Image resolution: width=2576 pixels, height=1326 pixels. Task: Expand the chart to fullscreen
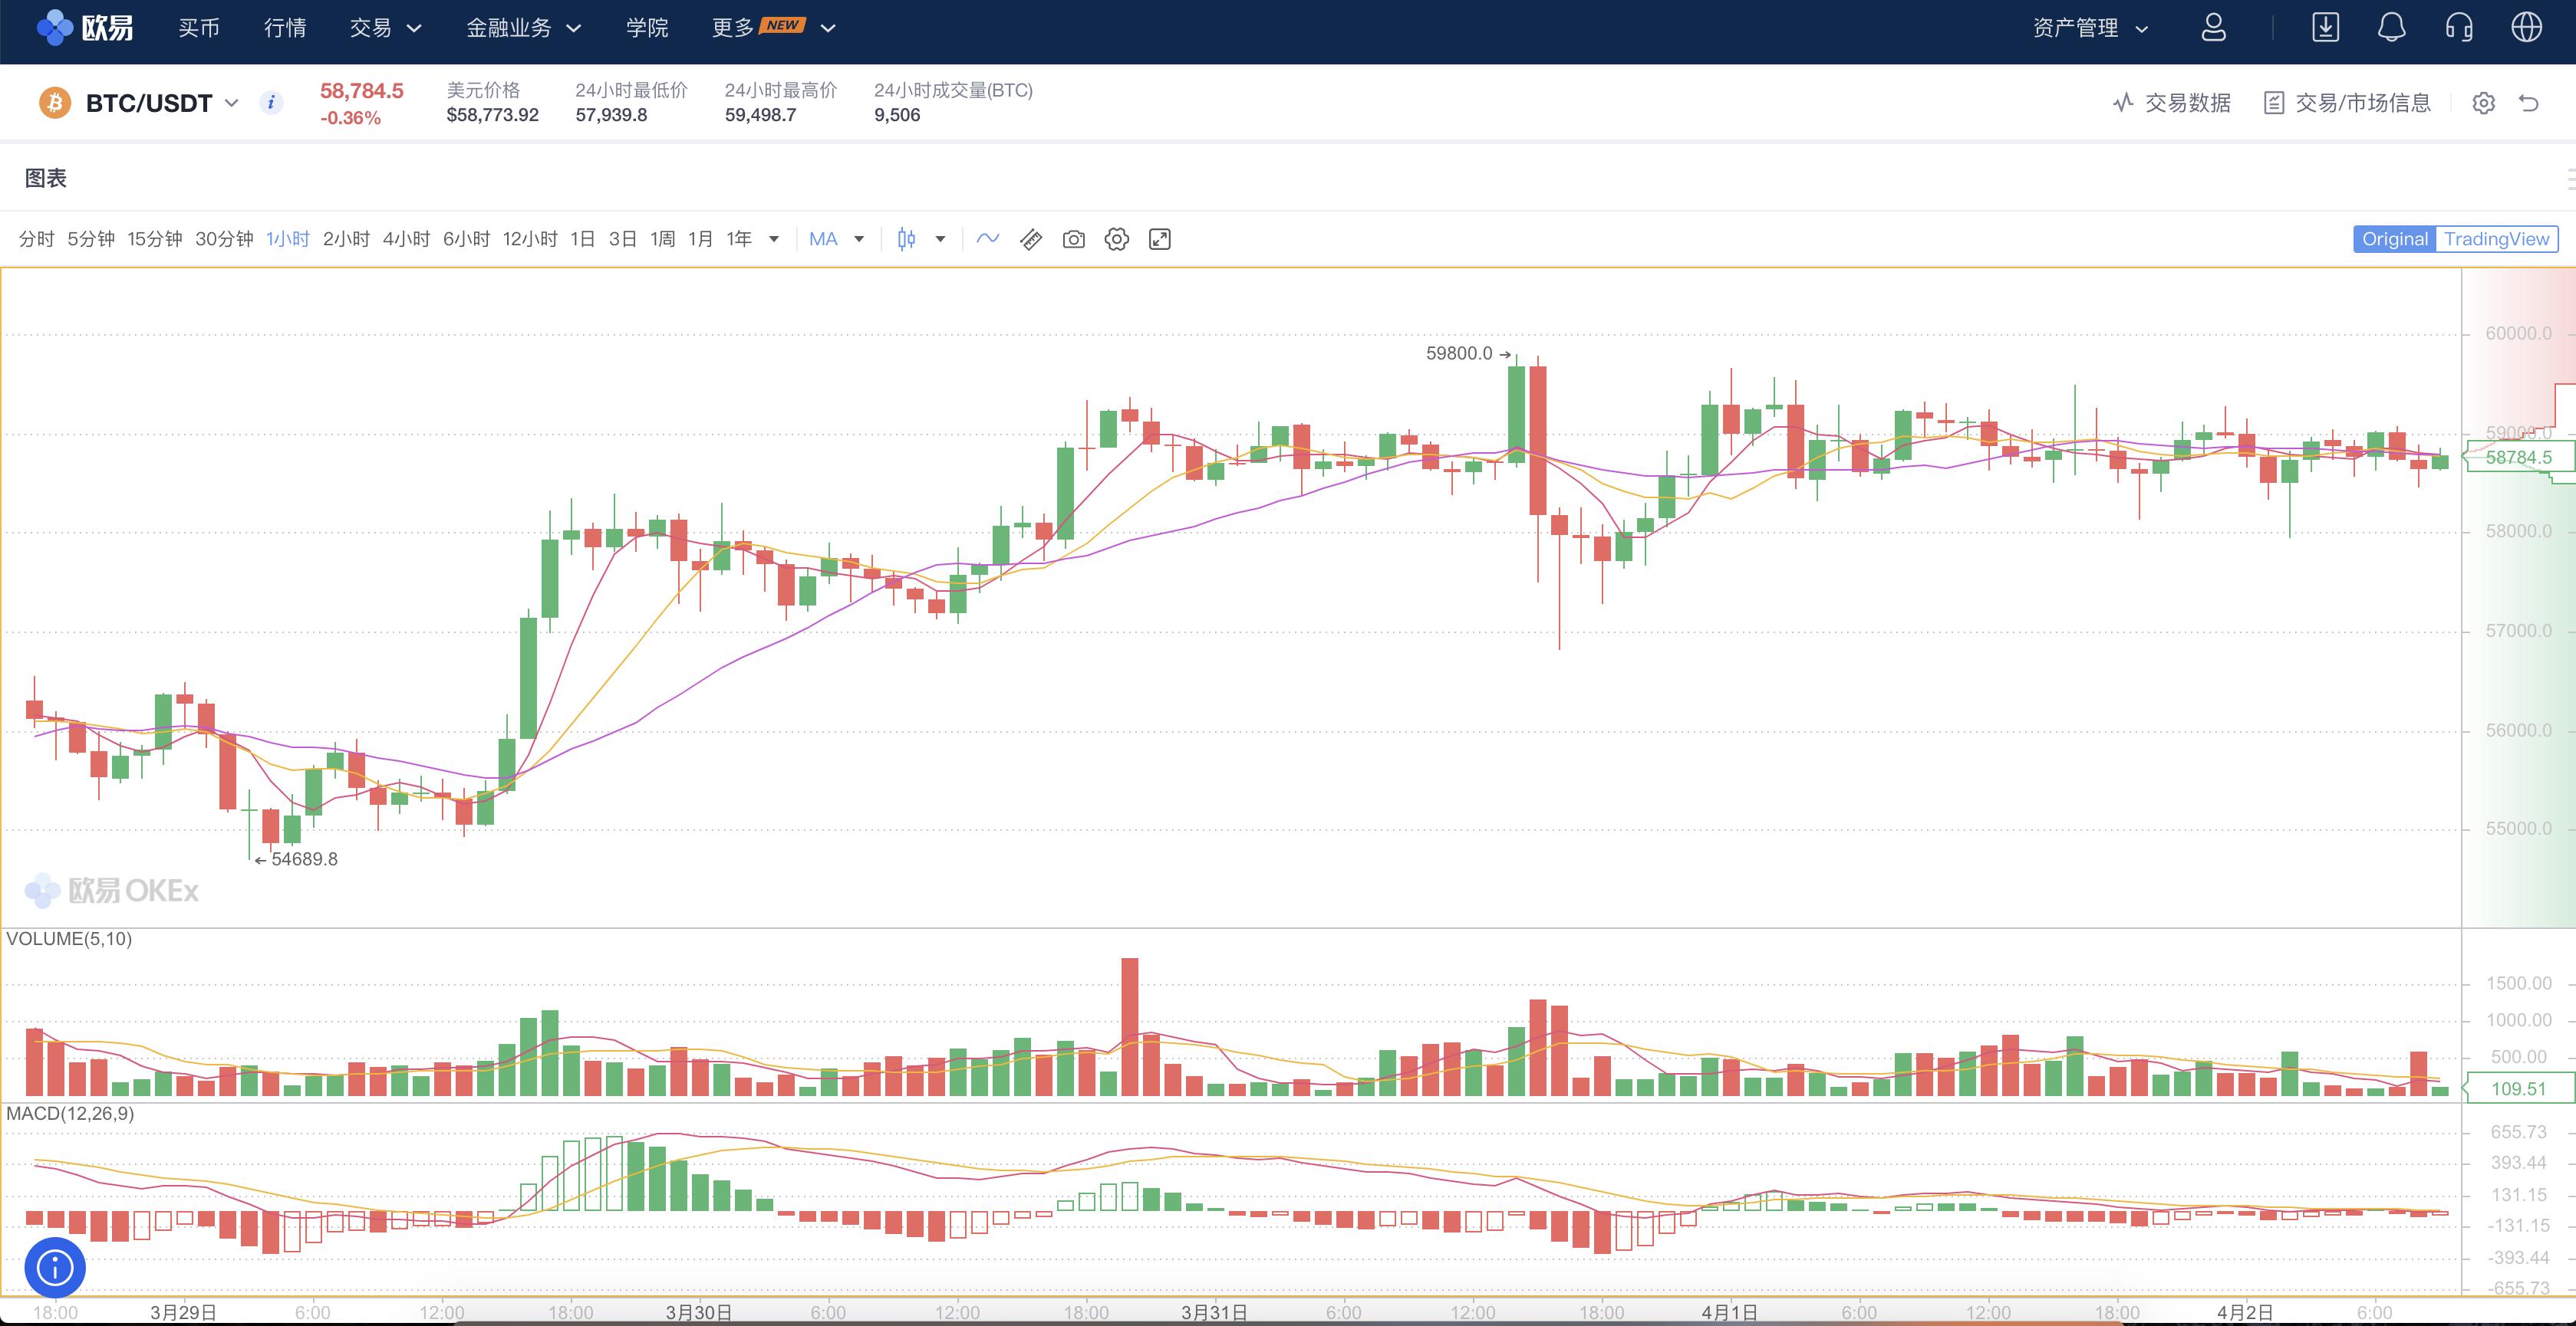tap(1159, 240)
